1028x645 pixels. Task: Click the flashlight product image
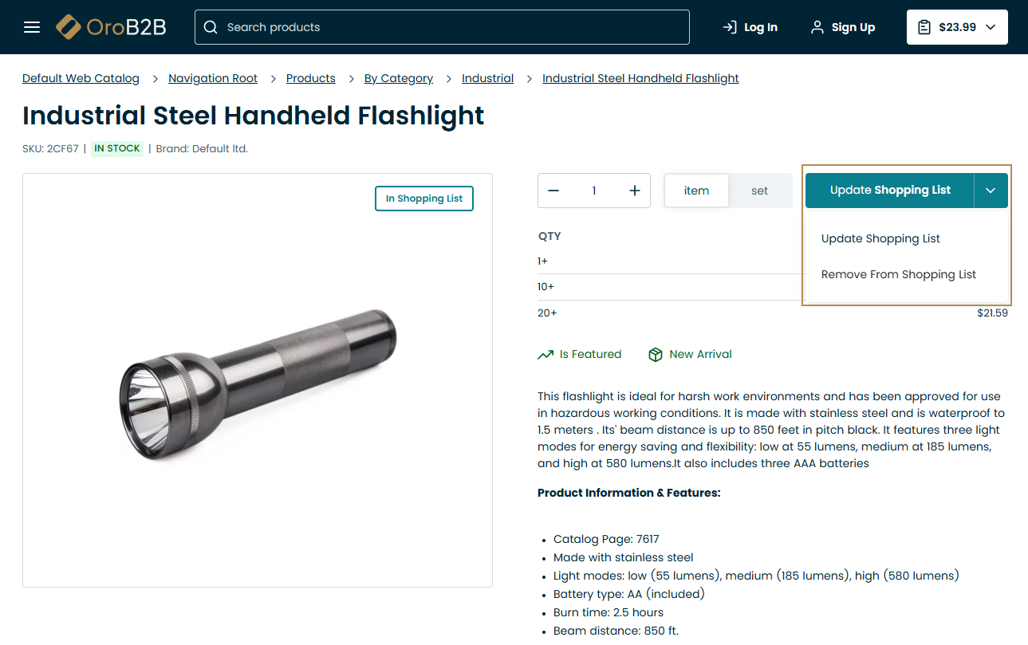(258, 381)
